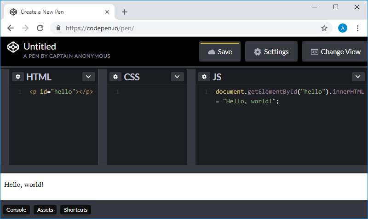Image resolution: width=368 pixels, height=219 pixels.
Task: Open the Console panel
Action: [16, 210]
